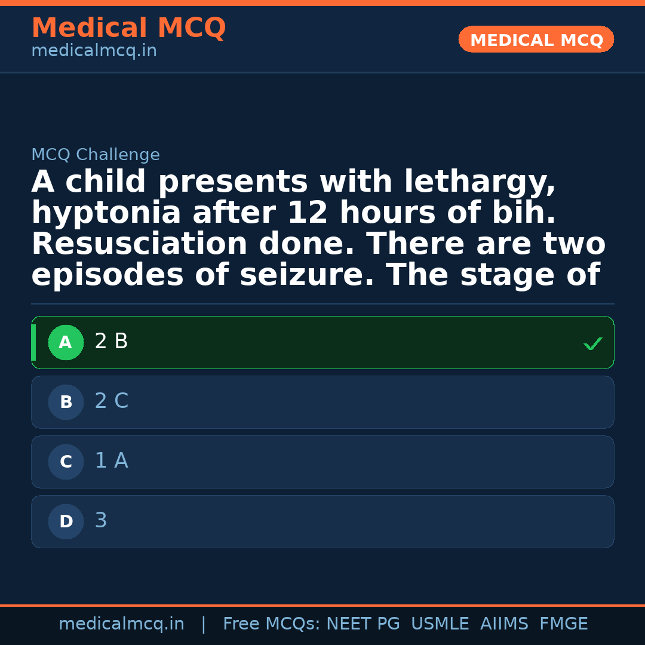Screen dimensions: 645x645
Task: Click the MCQ Challenge label
Action: pos(95,154)
